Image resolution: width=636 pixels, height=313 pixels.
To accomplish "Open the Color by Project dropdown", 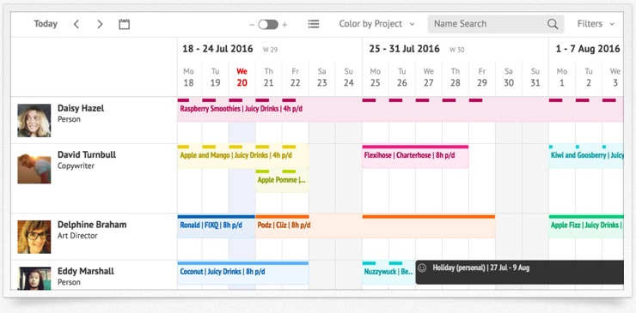I will tap(376, 24).
